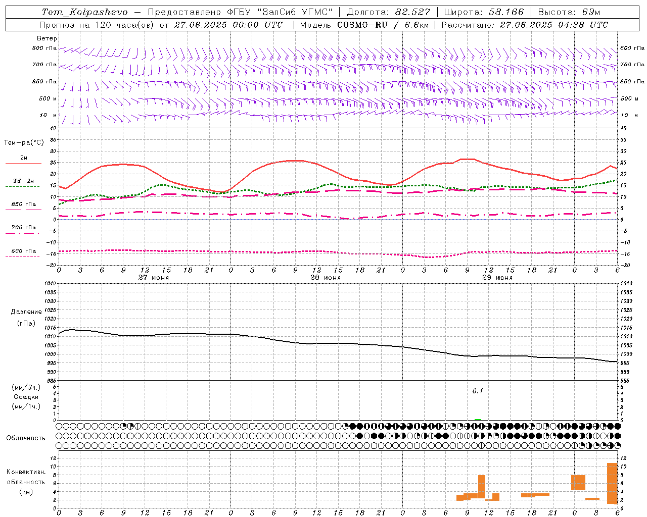Click the (гПа) unit label under Давление
Image resolution: width=647 pixels, height=517 pixels.
pyautogui.click(x=26, y=323)
